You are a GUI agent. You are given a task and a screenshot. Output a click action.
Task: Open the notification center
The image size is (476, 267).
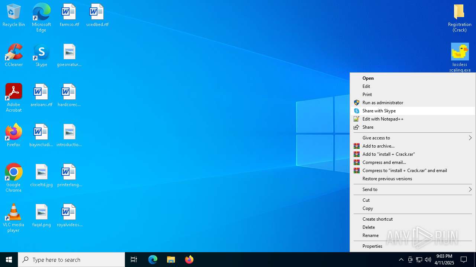point(464,260)
